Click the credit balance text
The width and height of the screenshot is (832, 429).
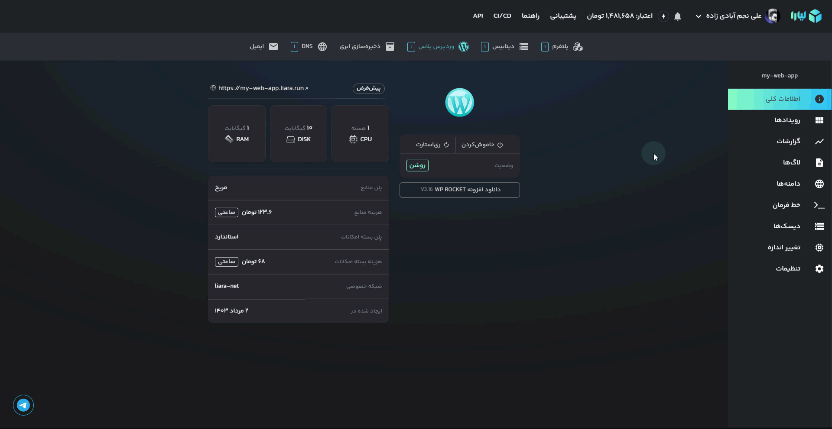point(620,16)
